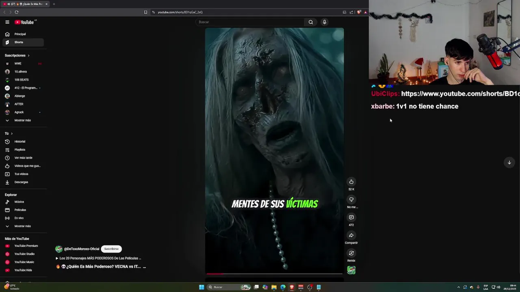Seek on the Short's red progress bar
The image size is (520, 292).
(274, 274)
